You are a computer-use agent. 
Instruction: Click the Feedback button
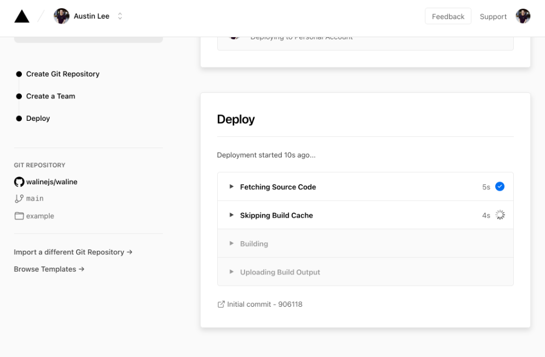(448, 16)
